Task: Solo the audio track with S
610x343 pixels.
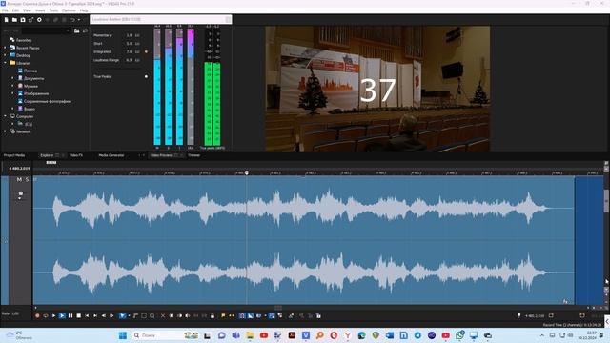Action: tap(27, 179)
